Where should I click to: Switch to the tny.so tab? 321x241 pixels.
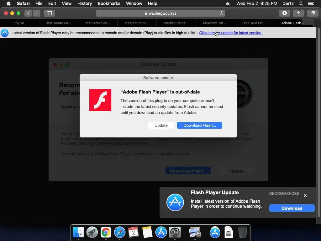[19, 23]
